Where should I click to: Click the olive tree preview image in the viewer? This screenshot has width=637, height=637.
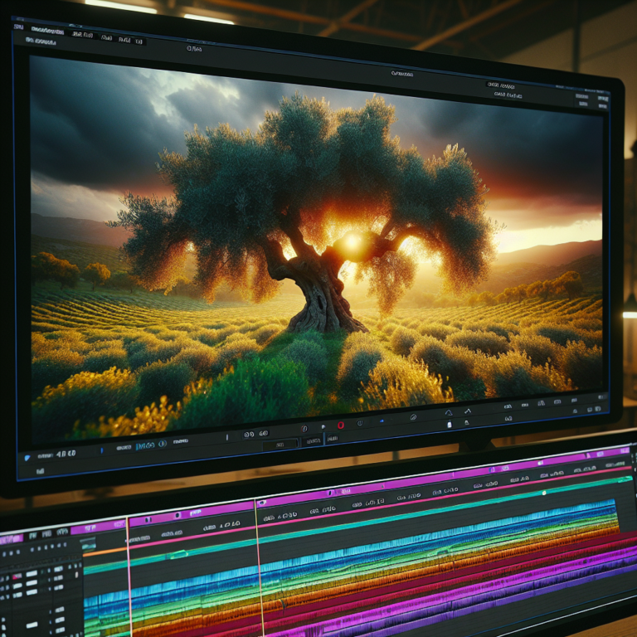tap(317, 248)
